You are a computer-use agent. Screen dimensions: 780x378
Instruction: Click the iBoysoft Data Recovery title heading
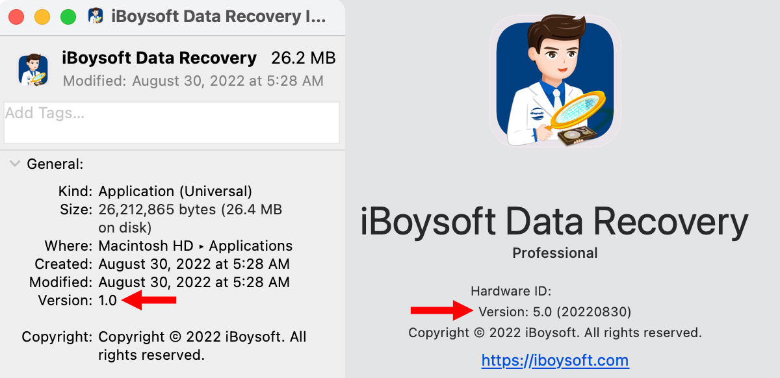pos(554,221)
